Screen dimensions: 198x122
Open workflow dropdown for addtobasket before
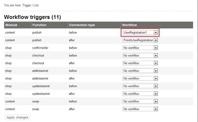point(140,71)
